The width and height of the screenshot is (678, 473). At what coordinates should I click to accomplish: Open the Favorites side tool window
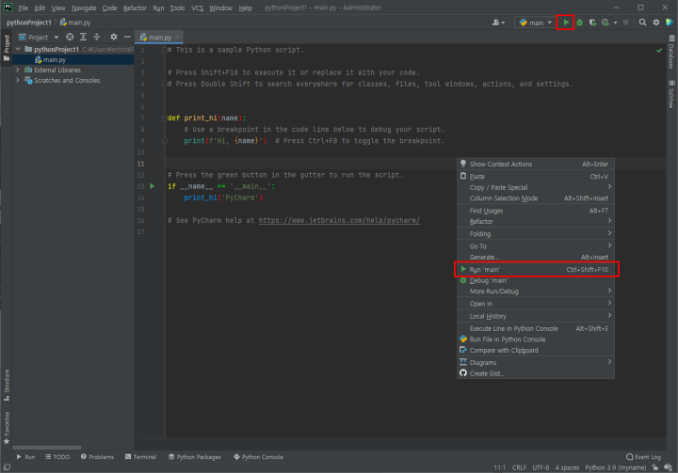pyautogui.click(x=7, y=428)
